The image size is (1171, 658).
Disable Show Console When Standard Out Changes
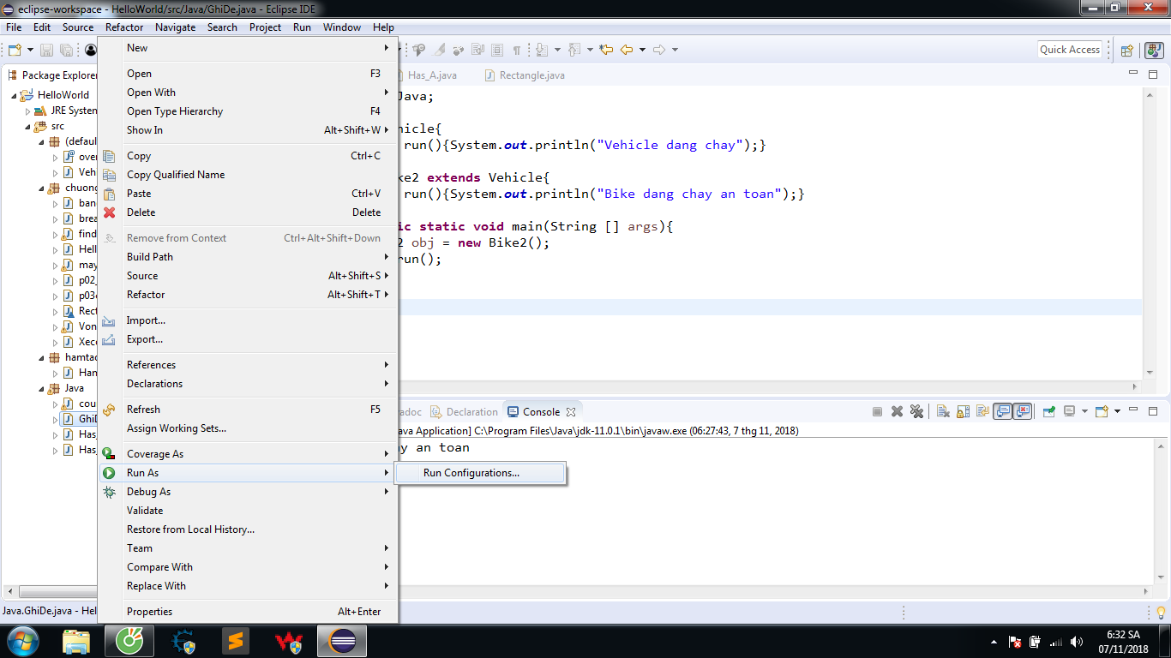click(x=1002, y=411)
